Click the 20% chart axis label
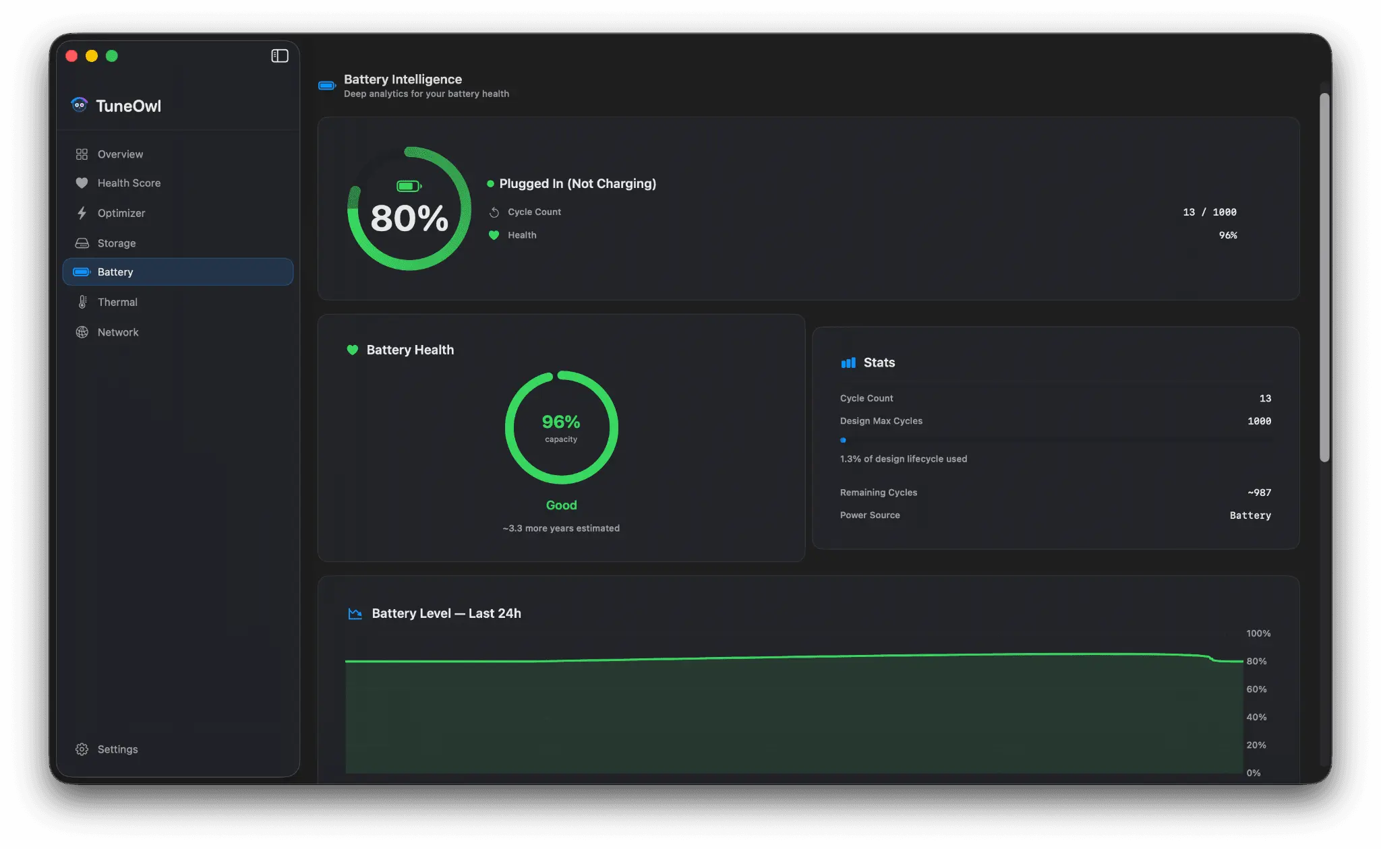1381x849 pixels. point(1256,745)
